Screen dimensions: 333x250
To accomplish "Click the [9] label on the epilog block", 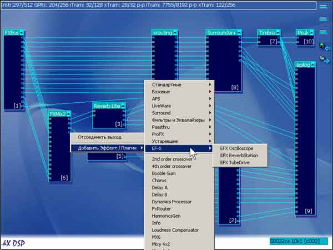I will coord(309,211).
